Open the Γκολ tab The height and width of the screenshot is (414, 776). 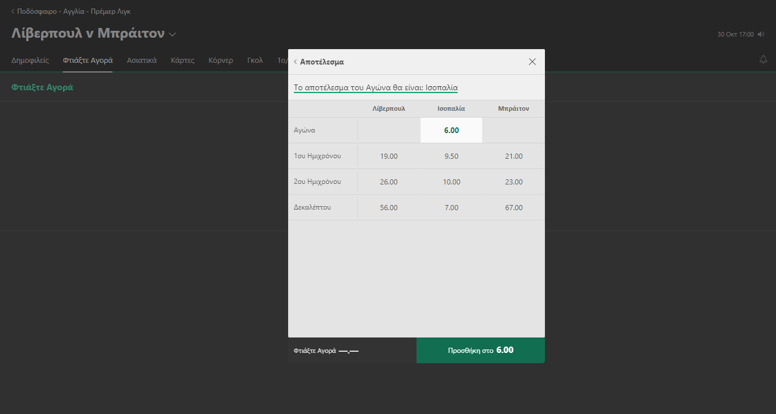[255, 60]
